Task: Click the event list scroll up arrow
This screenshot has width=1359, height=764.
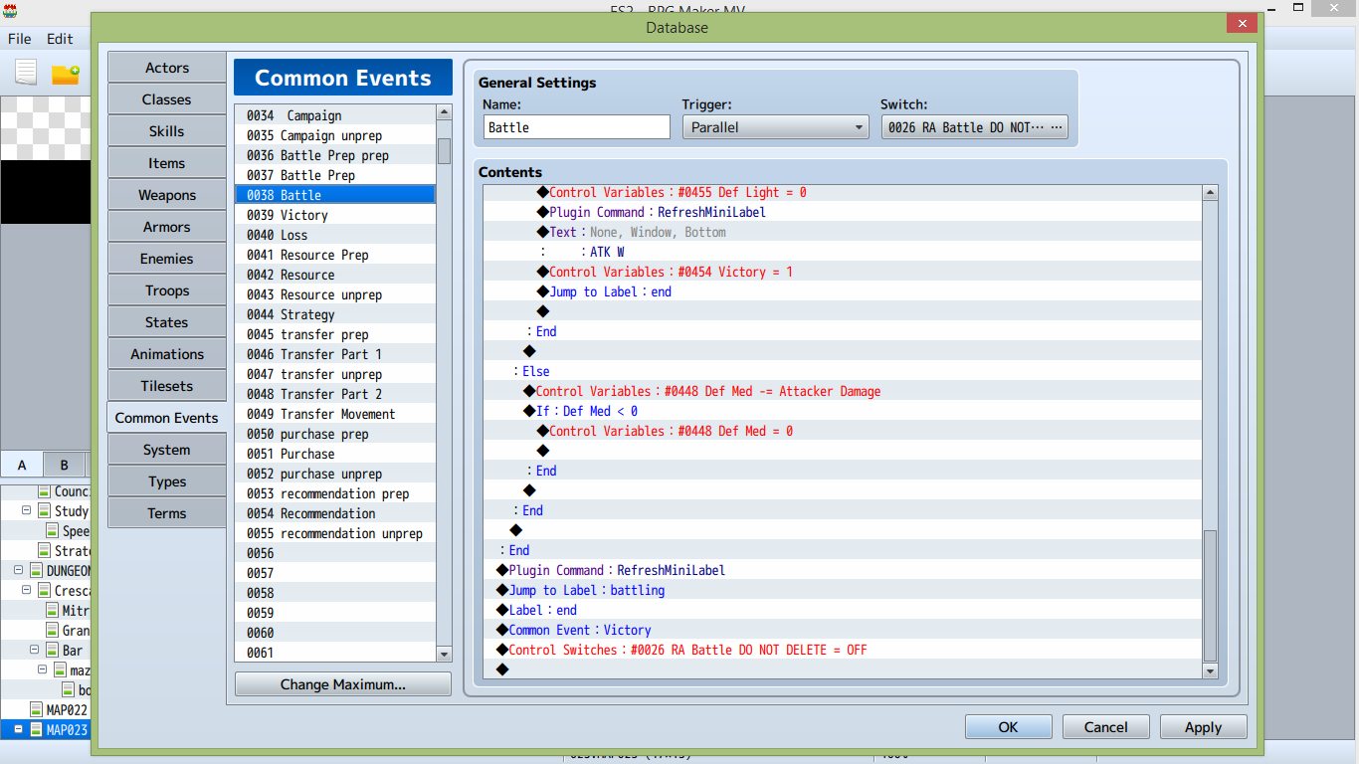Action: pyautogui.click(x=444, y=112)
